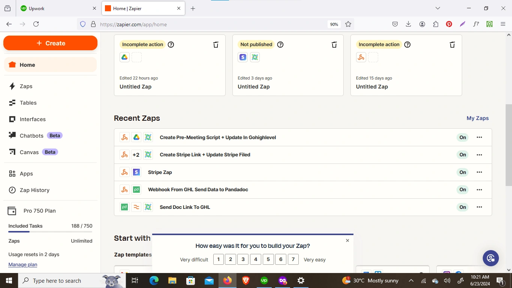This screenshot has height=288, width=512.
Task: Click PandaDoc icon in Webhook From GHL row
Action: [136, 189]
